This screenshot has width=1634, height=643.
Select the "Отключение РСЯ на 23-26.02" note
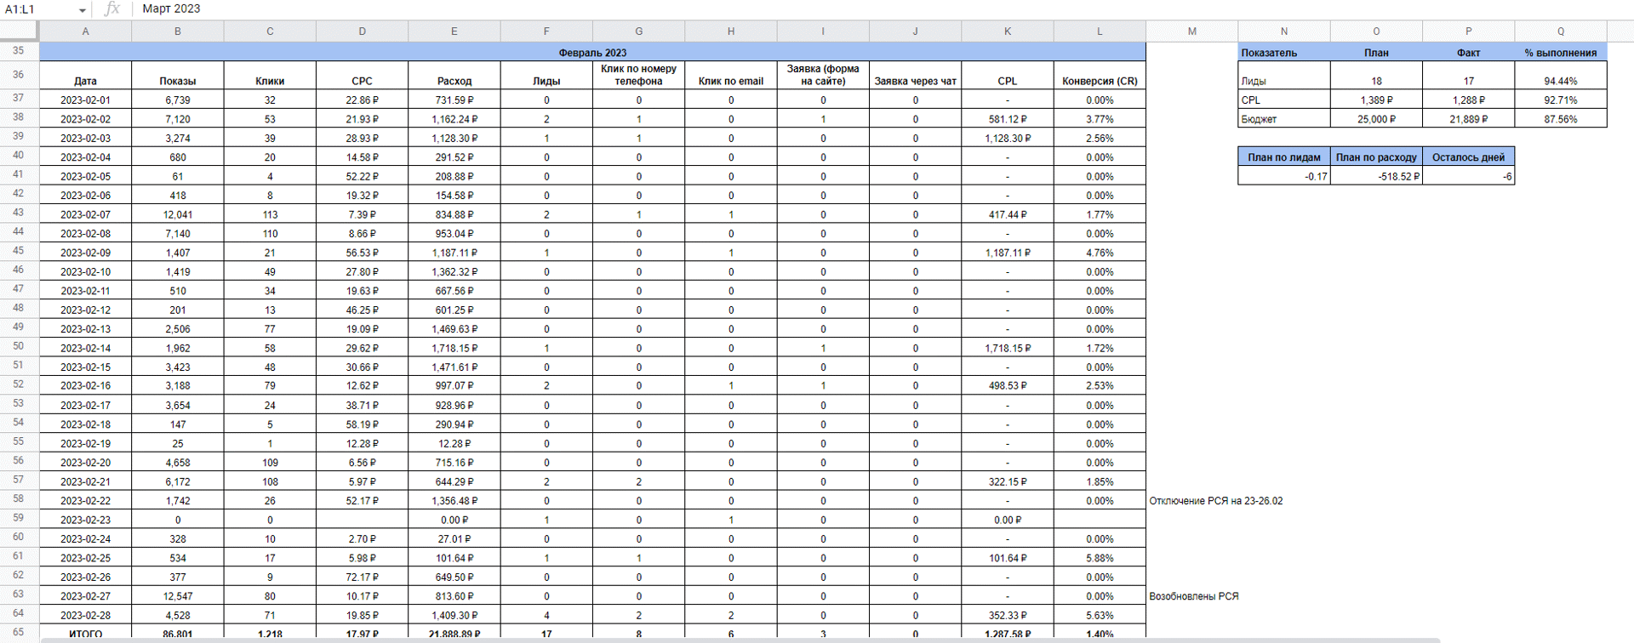pos(1215,501)
